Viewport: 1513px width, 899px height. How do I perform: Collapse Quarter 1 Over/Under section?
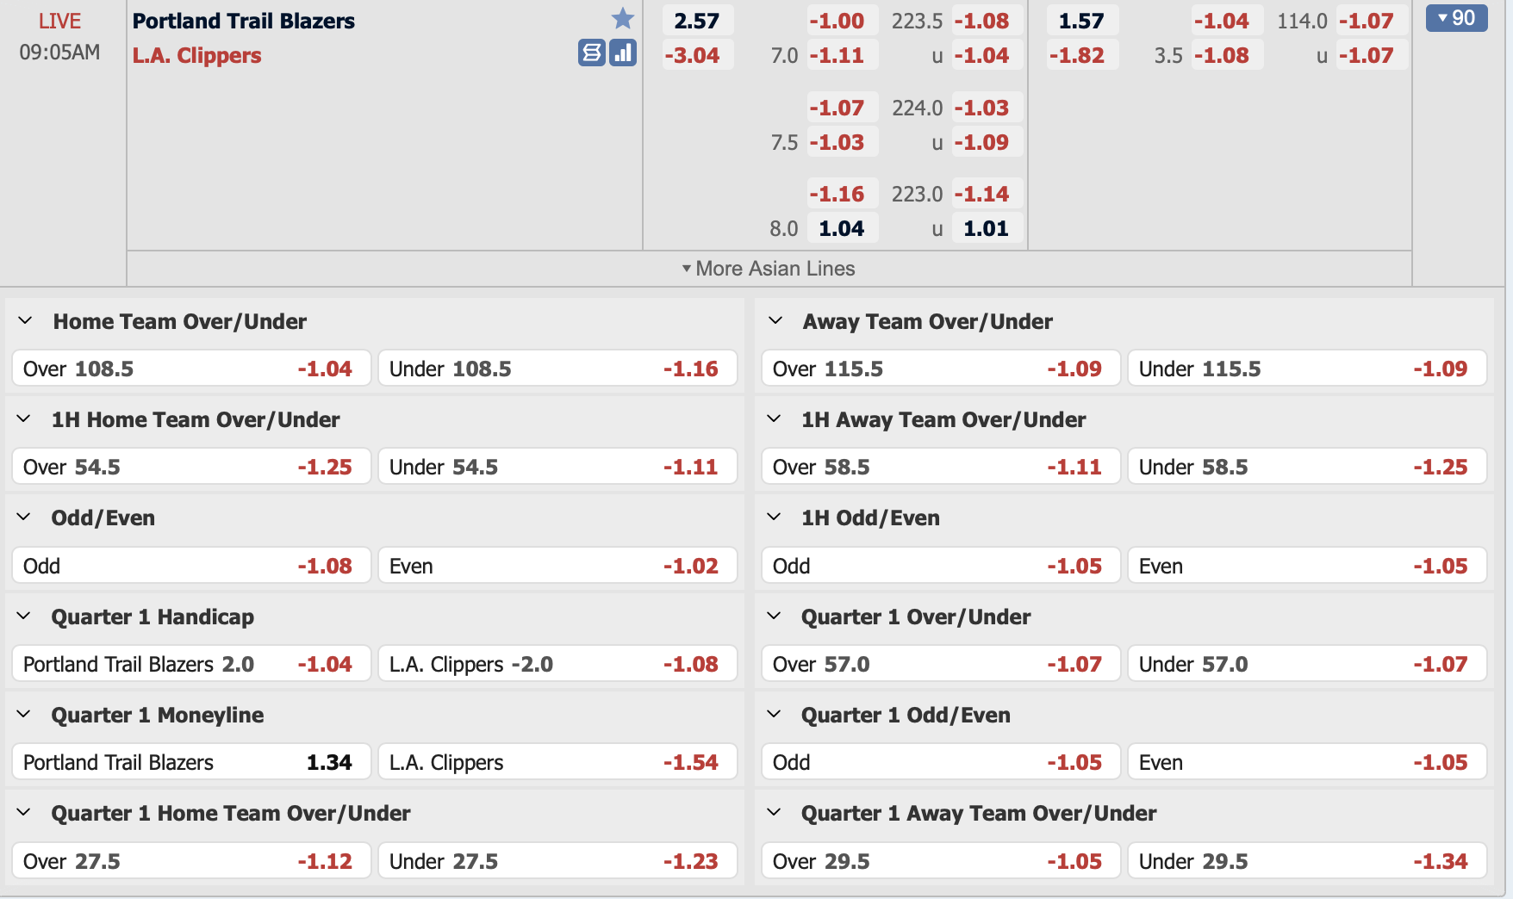point(774,617)
